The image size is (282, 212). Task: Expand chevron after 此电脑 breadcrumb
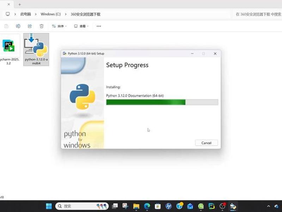coord(36,14)
